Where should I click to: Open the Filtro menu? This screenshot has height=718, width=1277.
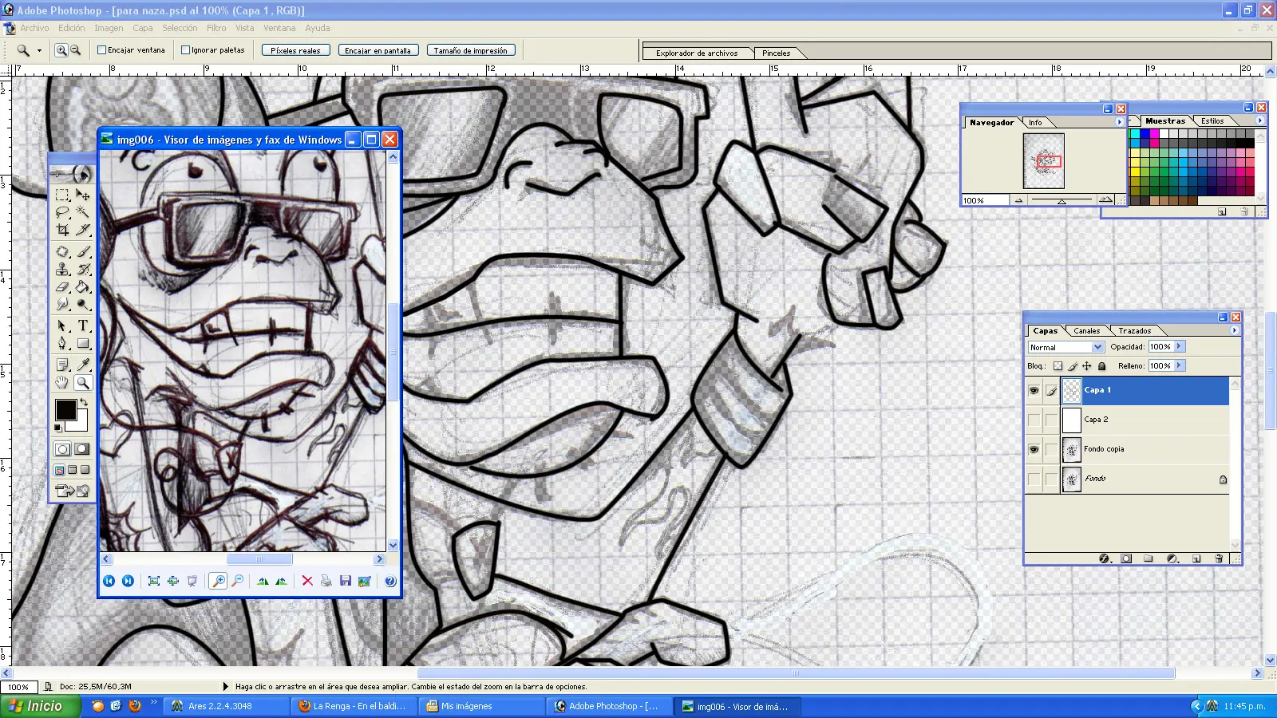point(216,28)
